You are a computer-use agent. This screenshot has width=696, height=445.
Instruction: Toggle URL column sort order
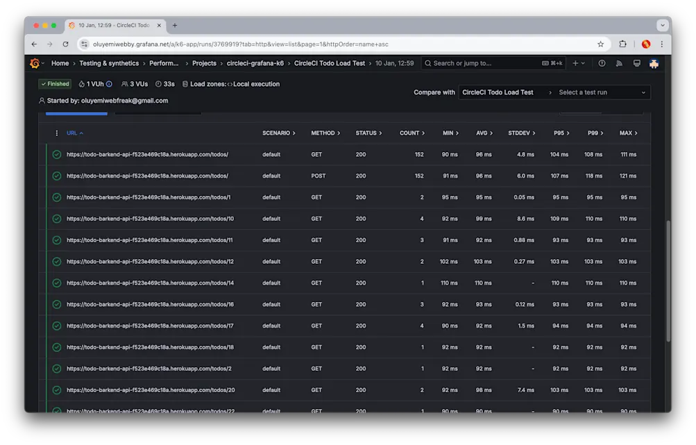coord(74,133)
